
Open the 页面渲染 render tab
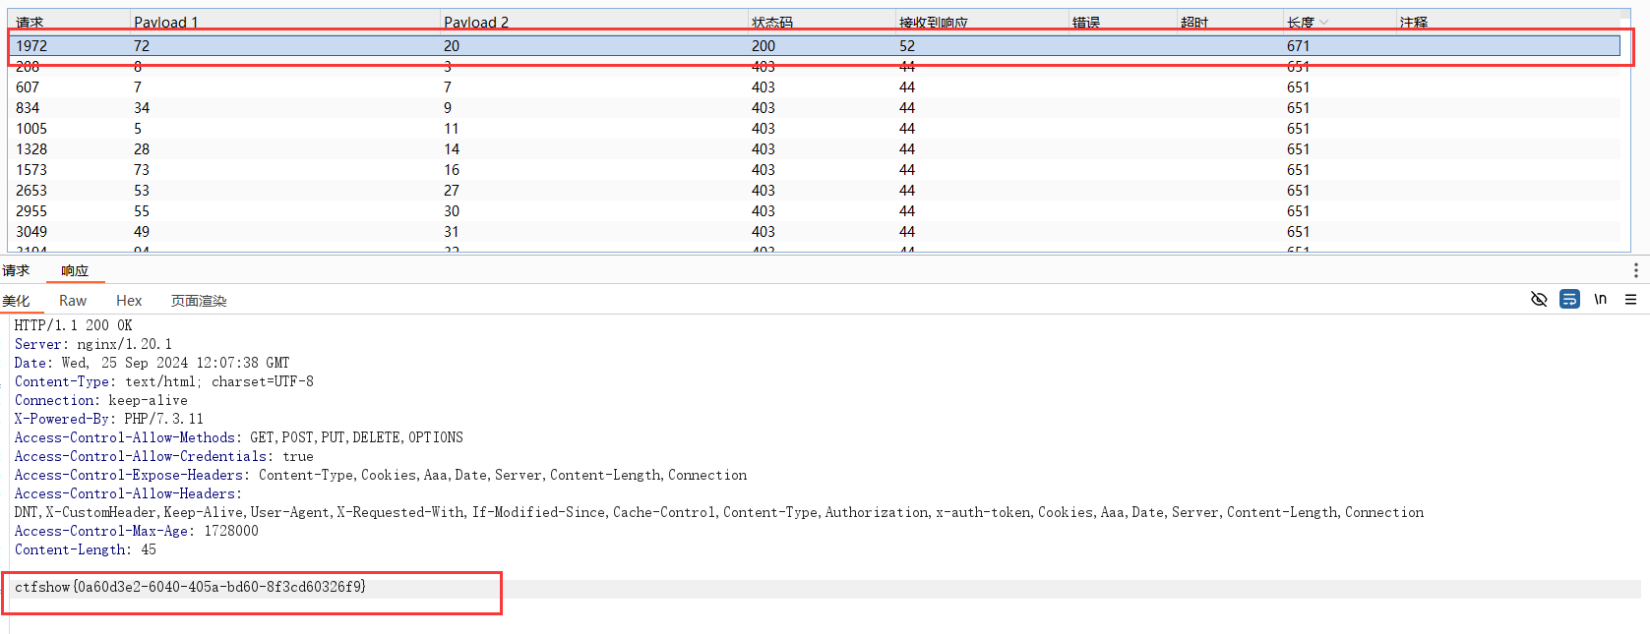(x=199, y=301)
